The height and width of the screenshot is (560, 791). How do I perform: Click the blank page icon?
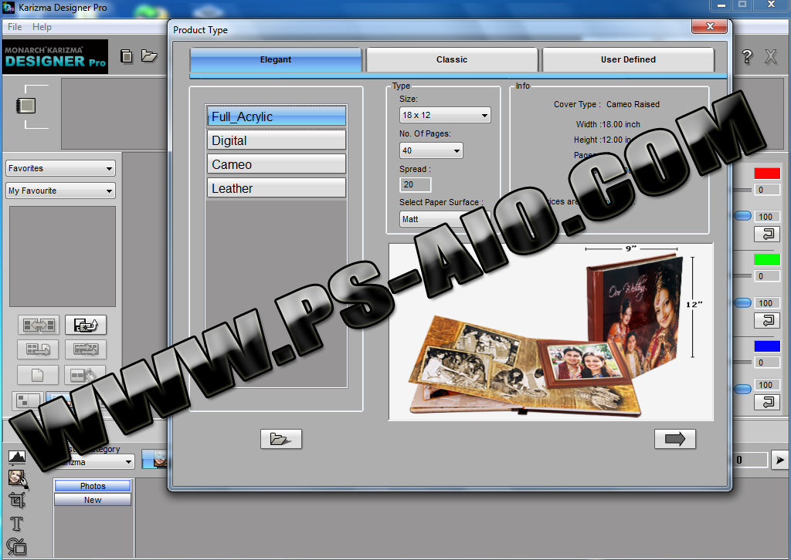tap(39, 375)
